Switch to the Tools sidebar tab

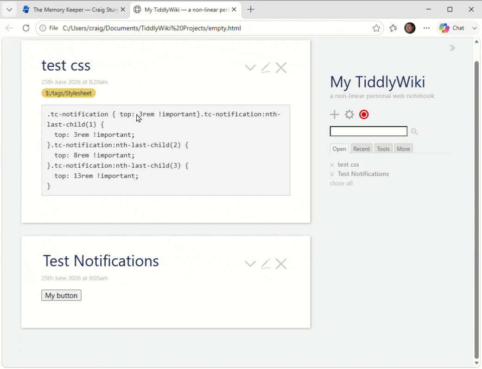(383, 149)
